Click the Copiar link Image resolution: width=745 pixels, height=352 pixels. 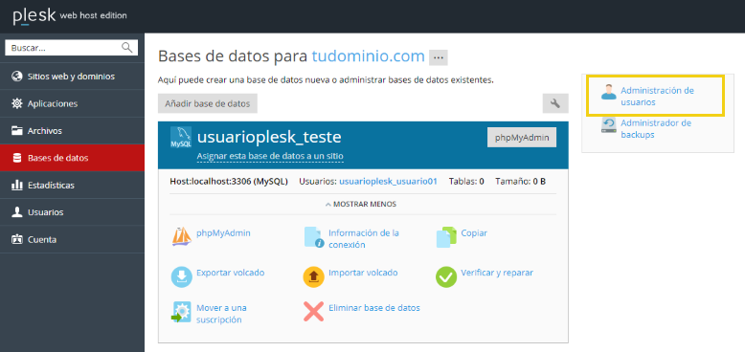(474, 233)
